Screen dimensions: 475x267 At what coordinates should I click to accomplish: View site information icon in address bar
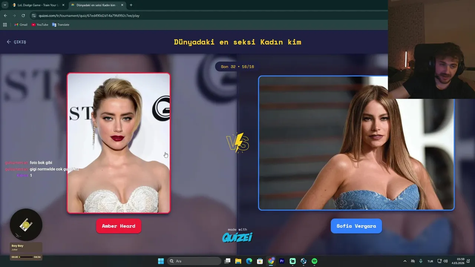[x=34, y=16]
